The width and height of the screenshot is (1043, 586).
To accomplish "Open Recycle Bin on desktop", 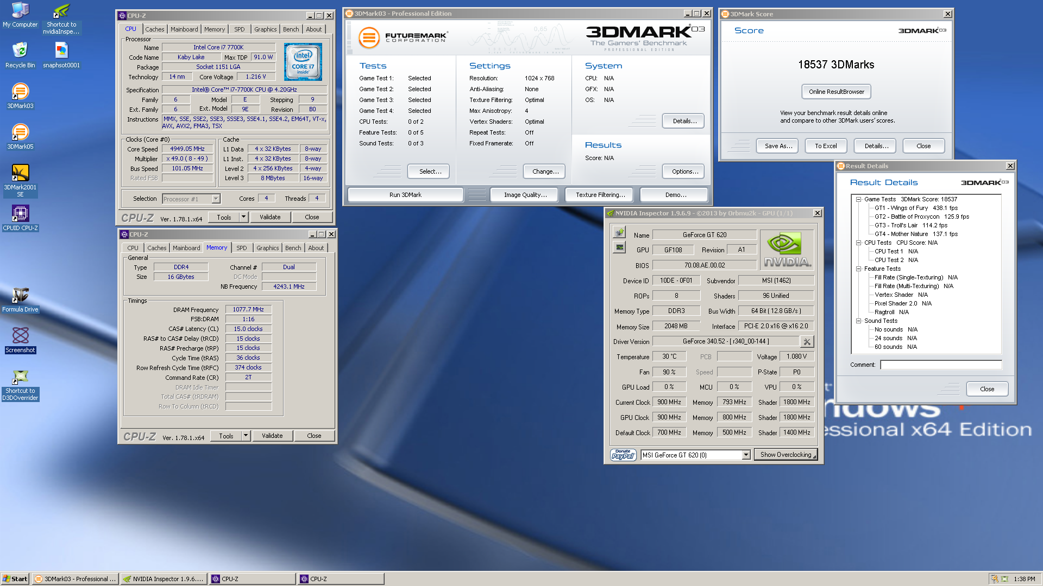I will coord(20,55).
